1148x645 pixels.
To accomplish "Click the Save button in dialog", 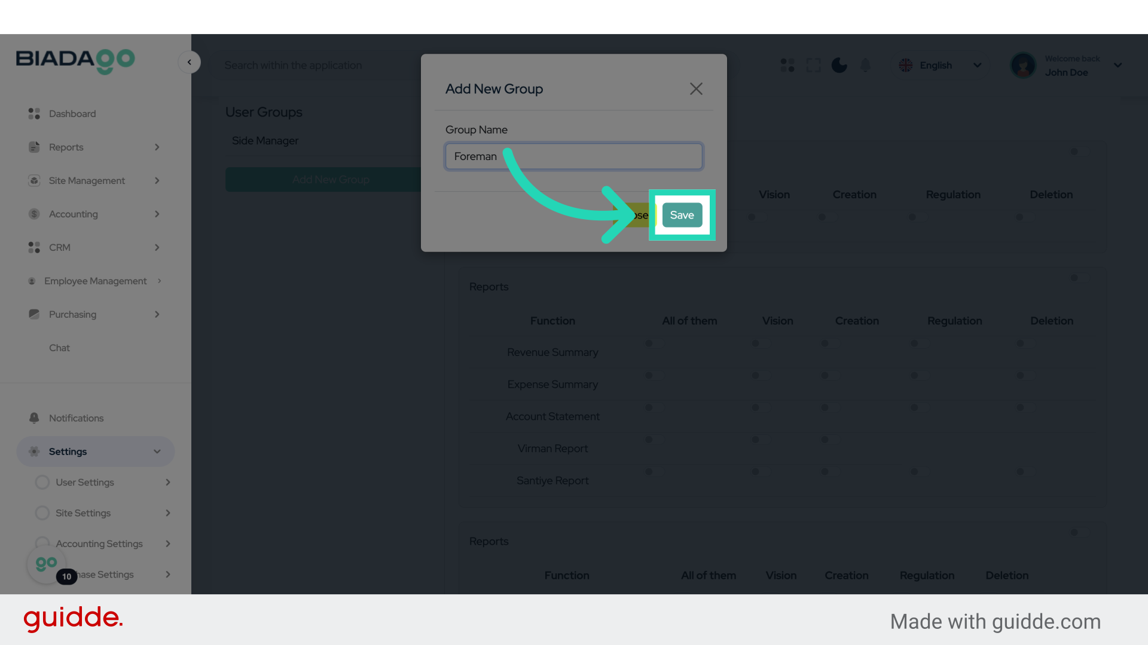I will tap(682, 215).
